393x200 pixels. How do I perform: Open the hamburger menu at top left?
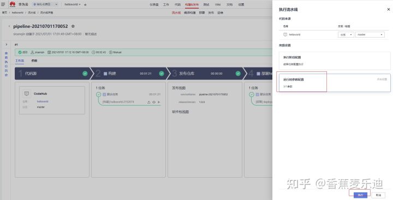pos(3,4)
